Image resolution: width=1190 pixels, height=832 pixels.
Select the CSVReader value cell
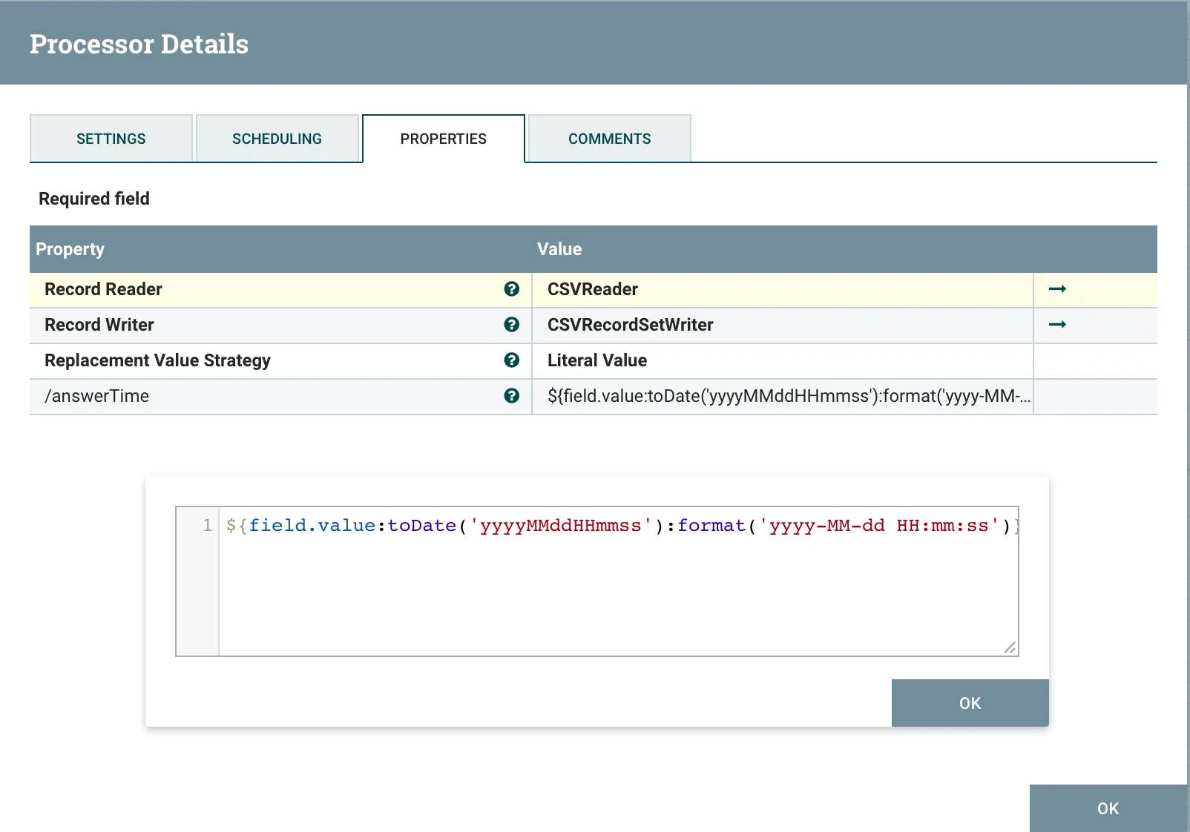[782, 289]
